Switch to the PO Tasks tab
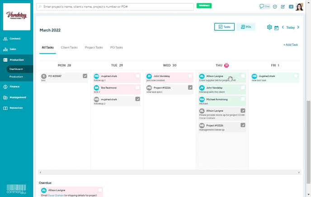The image size is (311, 197). click(x=116, y=47)
